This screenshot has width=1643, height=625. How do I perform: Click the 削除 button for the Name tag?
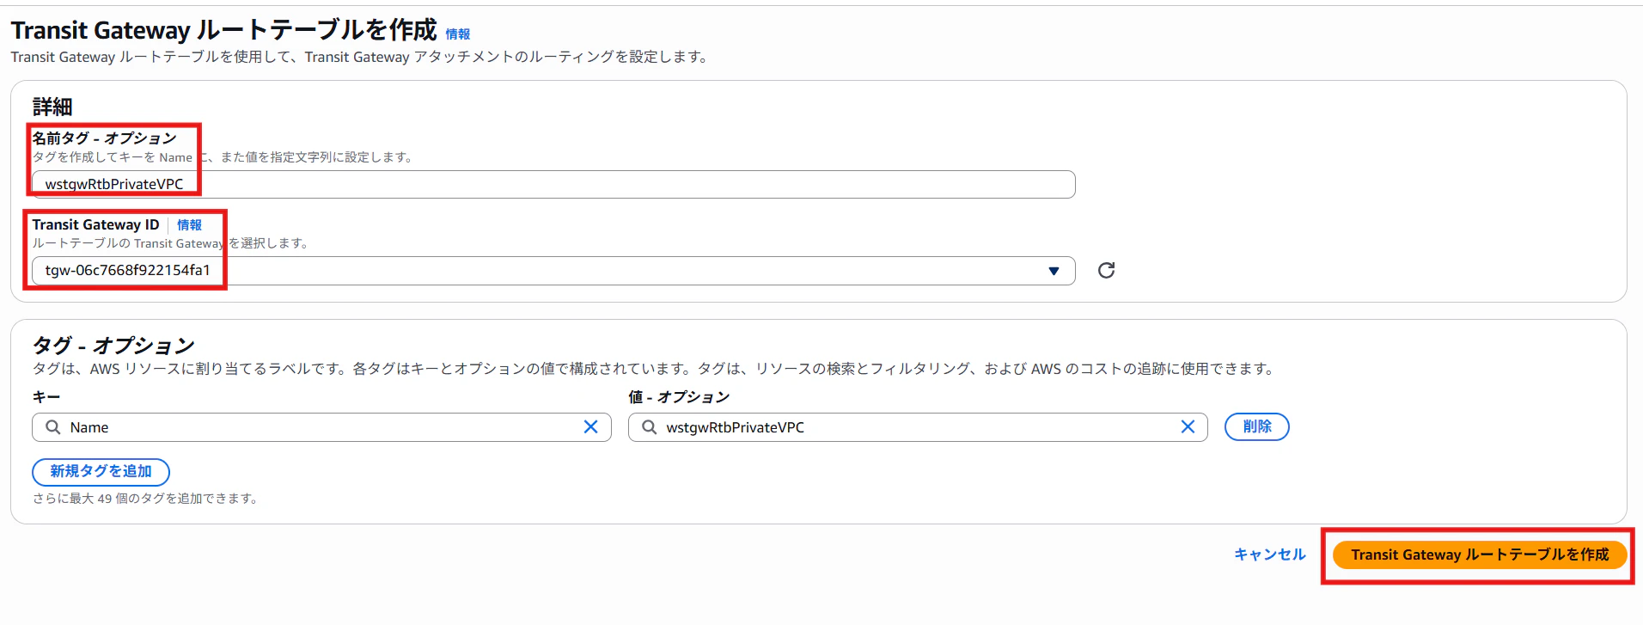pos(1256,427)
